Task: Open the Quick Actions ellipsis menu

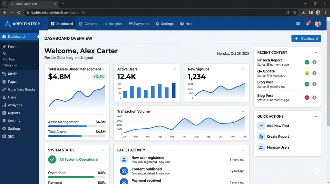Action: click(x=315, y=116)
